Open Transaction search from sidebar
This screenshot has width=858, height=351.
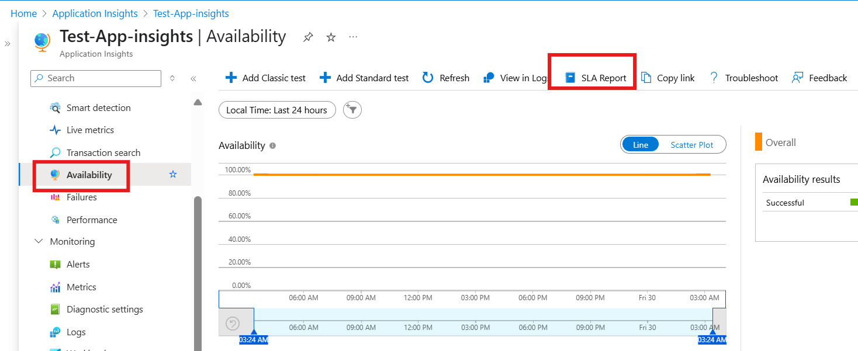[103, 152]
